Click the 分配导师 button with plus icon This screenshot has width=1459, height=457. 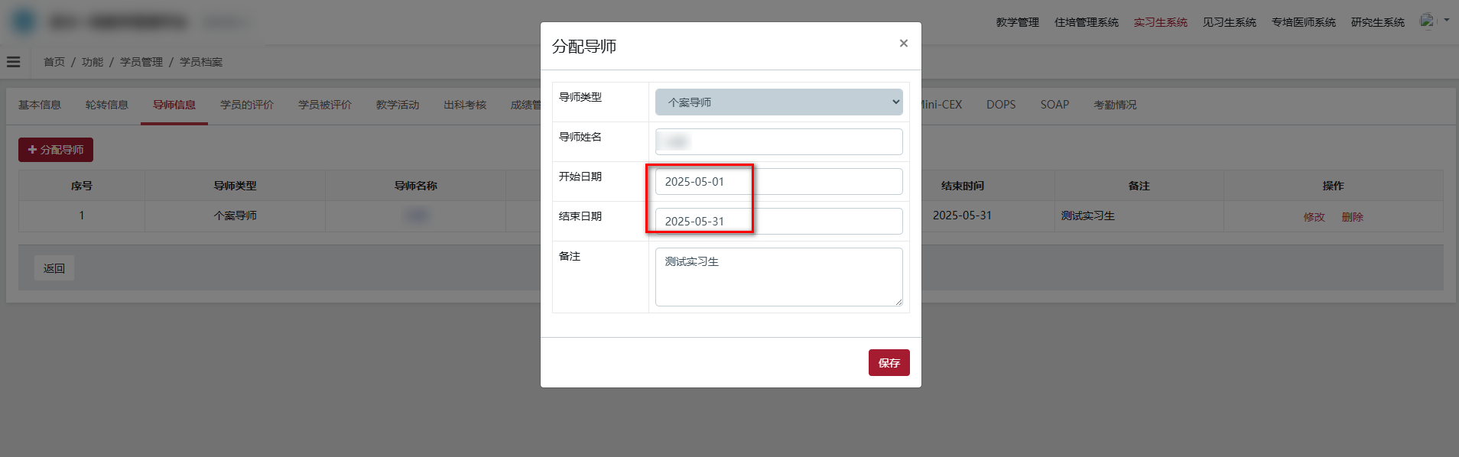(x=56, y=150)
